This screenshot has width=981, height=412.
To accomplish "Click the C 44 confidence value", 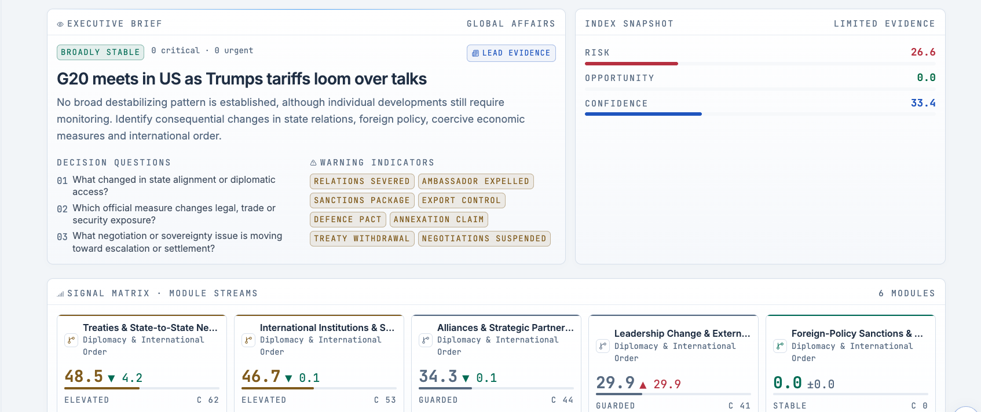I will click(x=562, y=400).
